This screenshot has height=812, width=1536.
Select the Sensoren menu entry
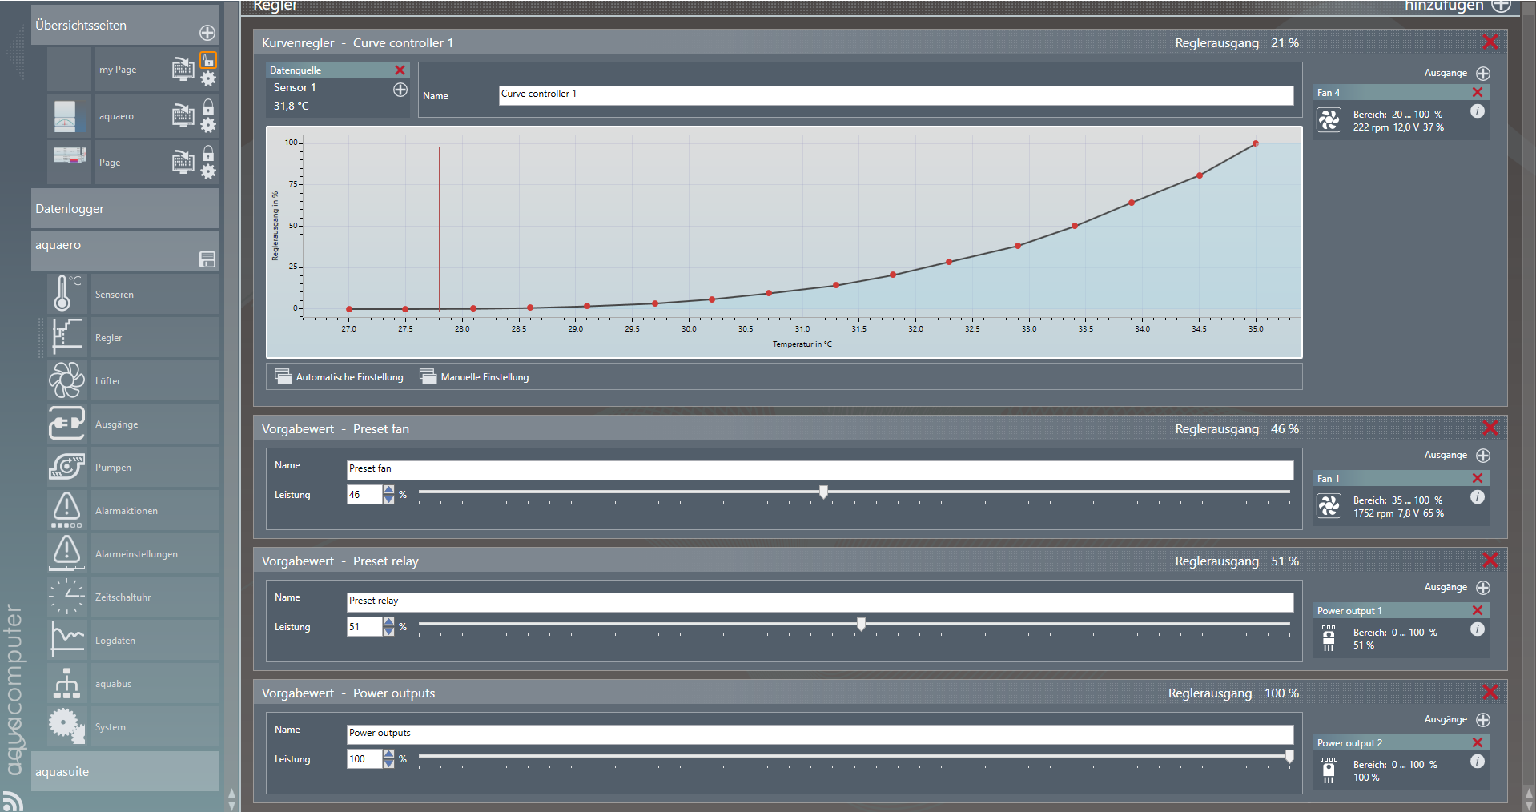click(154, 295)
